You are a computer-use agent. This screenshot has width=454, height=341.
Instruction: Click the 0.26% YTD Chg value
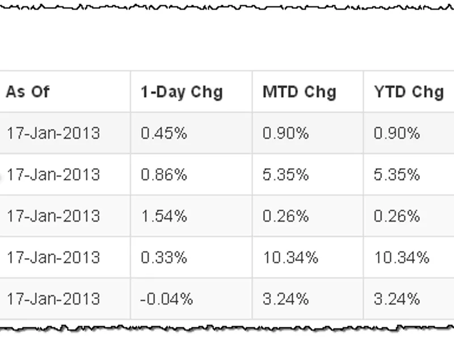click(397, 217)
